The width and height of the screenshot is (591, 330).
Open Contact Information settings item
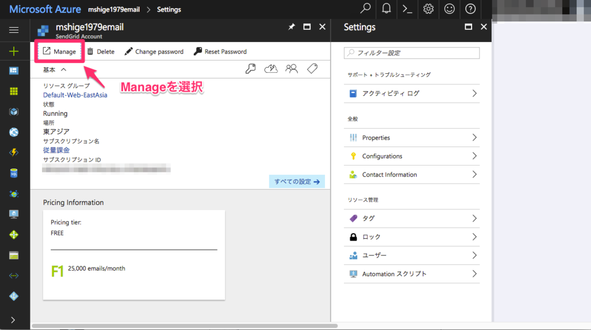click(412, 174)
